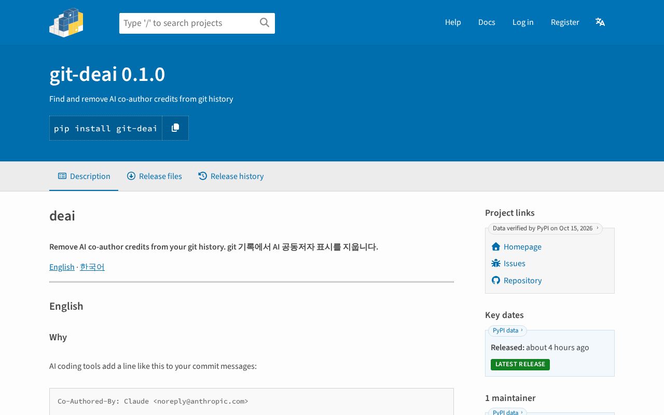The width and height of the screenshot is (664, 415).
Task: Switch to the Release history tab
Action: (x=231, y=176)
